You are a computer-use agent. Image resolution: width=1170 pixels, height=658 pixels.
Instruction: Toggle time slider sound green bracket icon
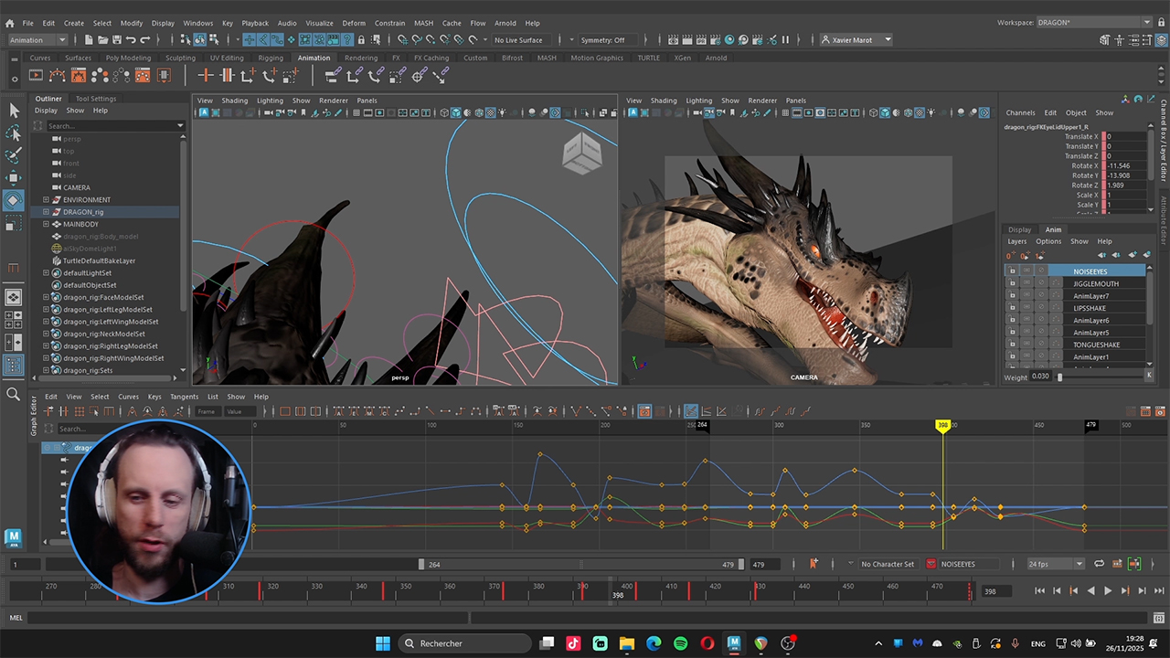coord(1134,564)
